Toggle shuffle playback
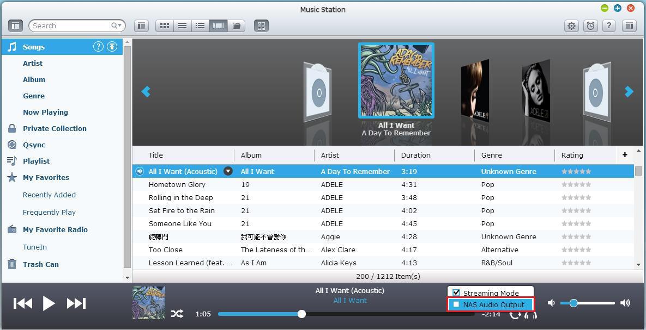Viewport: 646px width, 330px height. coord(177,314)
